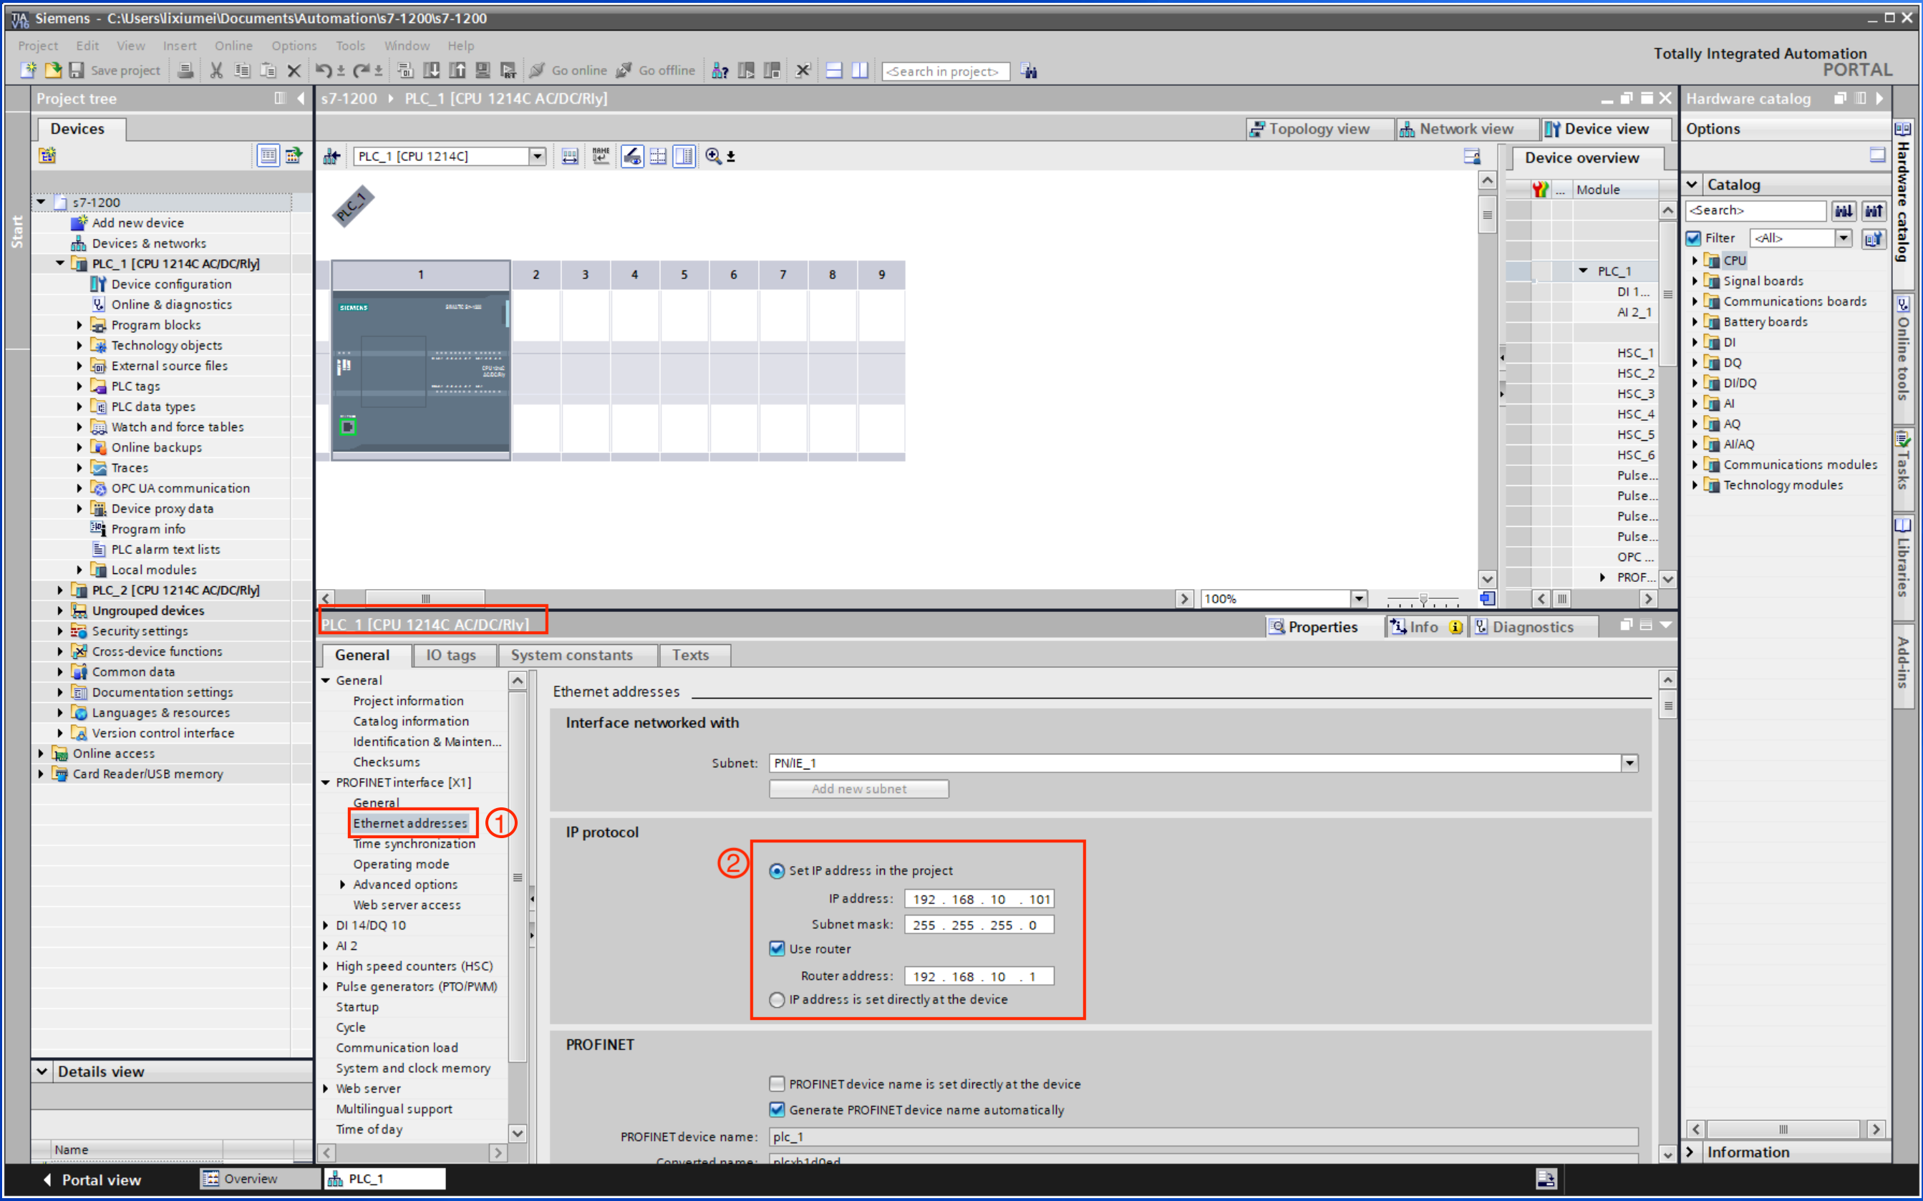Click the Add new subnet button
This screenshot has width=1923, height=1201.
[858, 788]
